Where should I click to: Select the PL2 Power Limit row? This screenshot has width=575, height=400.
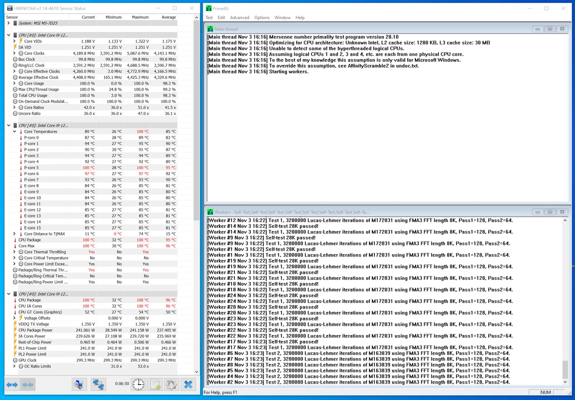(91, 354)
